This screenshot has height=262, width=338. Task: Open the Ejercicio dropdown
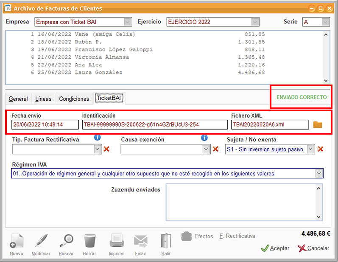tap(255, 22)
